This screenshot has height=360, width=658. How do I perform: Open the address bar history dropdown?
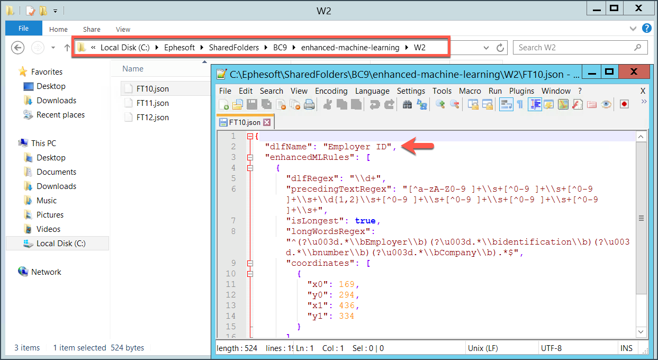coord(486,48)
